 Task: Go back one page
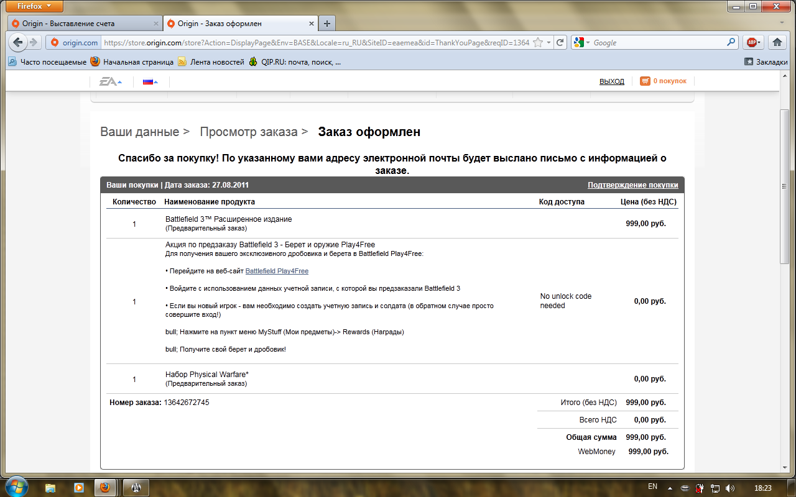(x=18, y=42)
